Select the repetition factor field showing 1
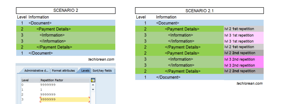Viewport: 284px width, 104px height. (x=65, y=90)
